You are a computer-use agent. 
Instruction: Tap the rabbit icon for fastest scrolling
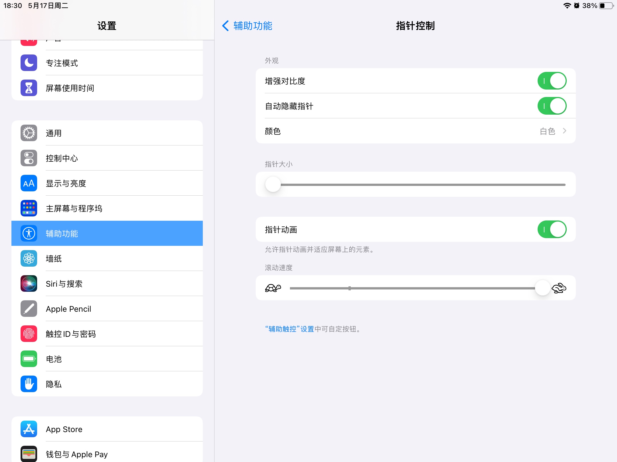click(x=559, y=288)
